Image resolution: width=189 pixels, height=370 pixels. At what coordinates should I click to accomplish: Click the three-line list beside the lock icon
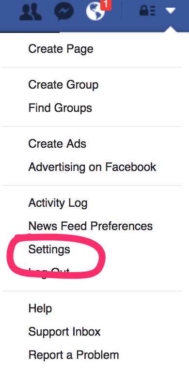[x=152, y=11]
